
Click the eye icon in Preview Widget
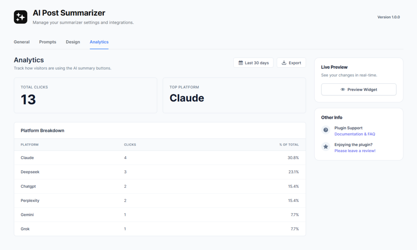pos(343,90)
